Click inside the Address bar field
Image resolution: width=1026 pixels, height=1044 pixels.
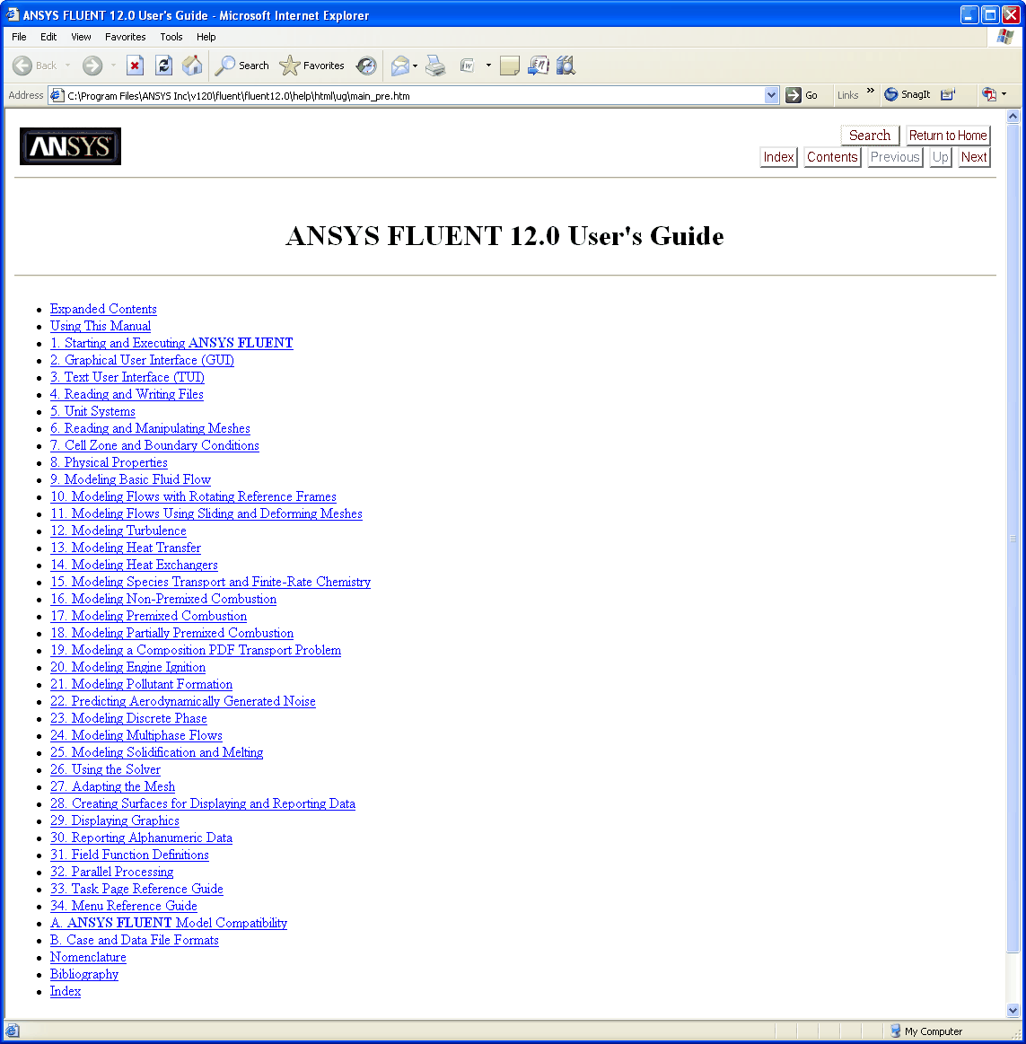point(413,95)
